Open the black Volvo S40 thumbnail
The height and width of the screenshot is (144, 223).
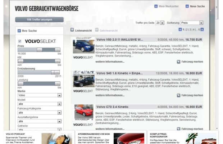pos(83,79)
